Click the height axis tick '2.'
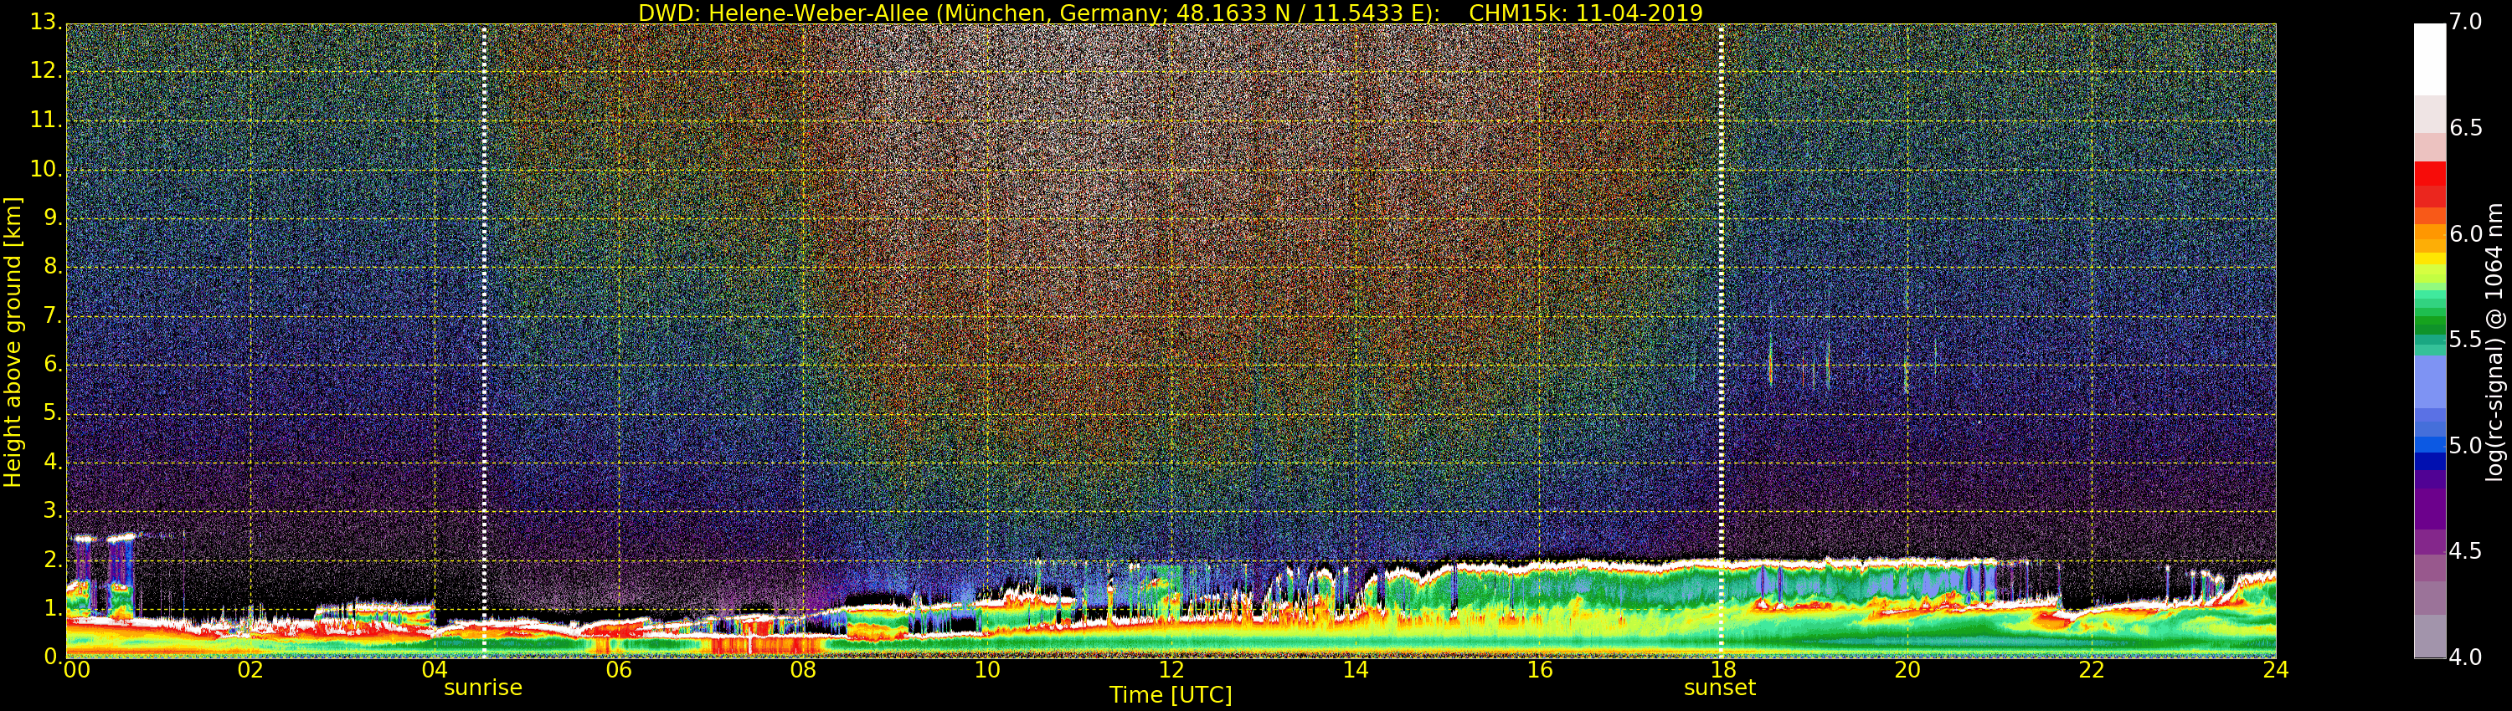The image size is (2512, 711). tap(54, 559)
